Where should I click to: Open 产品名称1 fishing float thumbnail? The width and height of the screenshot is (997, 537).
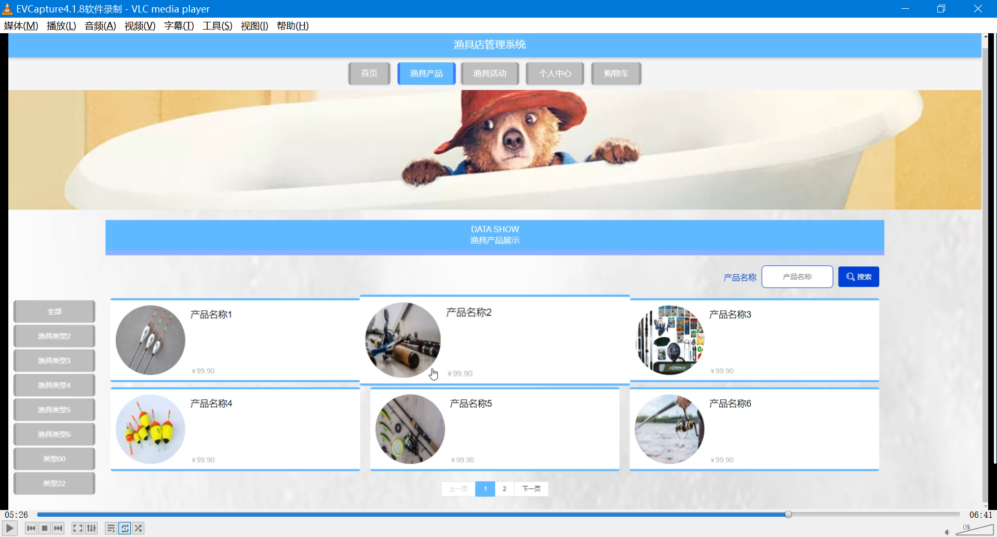pos(151,340)
